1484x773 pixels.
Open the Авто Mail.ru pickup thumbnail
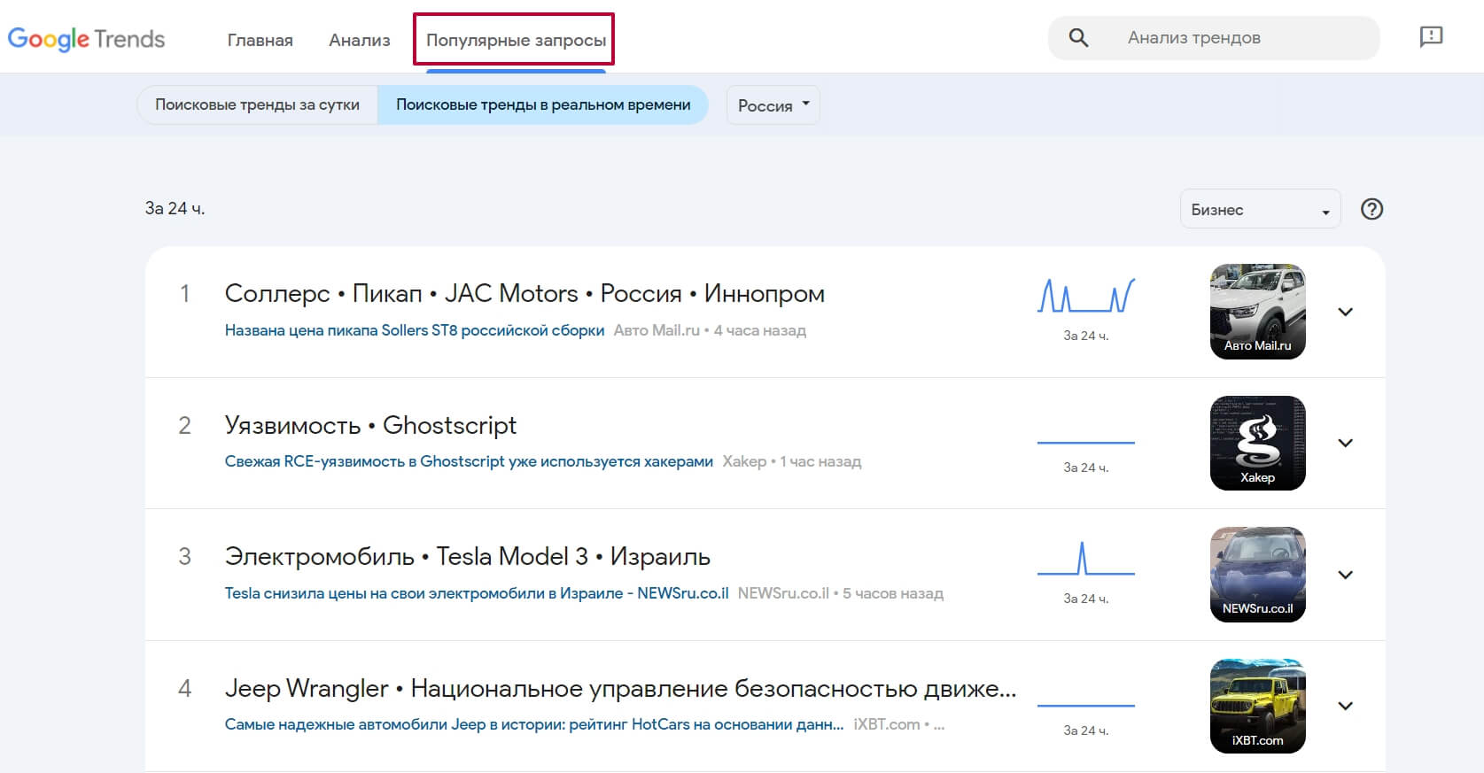pyautogui.click(x=1257, y=312)
